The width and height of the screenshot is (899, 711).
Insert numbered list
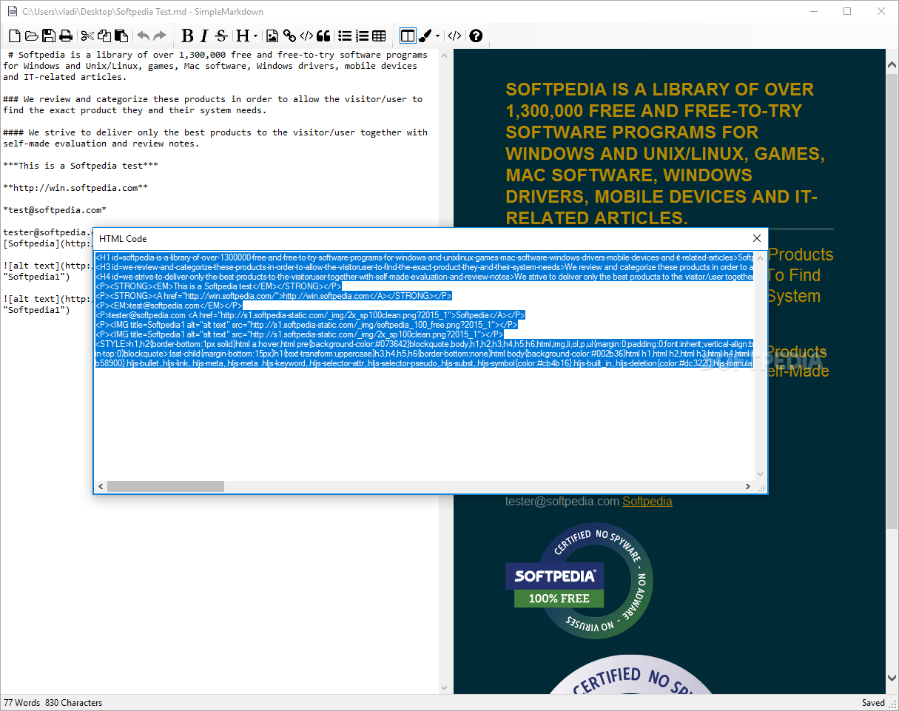coord(362,36)
